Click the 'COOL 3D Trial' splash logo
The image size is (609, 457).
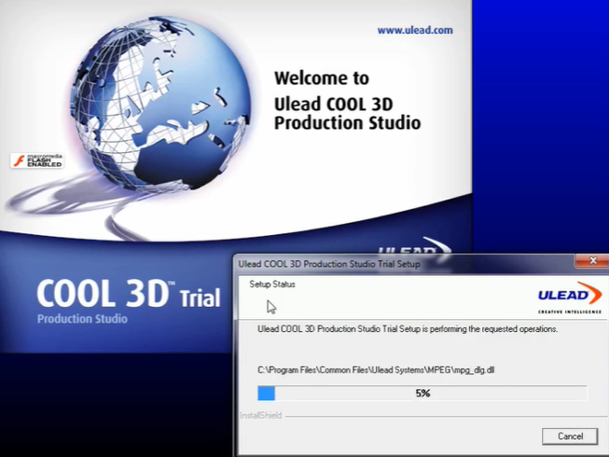pos(129,293)
